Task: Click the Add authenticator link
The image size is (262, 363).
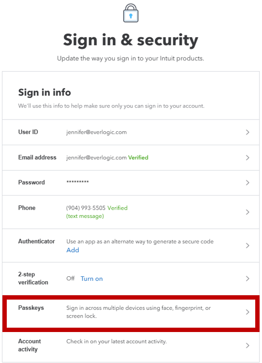Action: coord(73,250)
